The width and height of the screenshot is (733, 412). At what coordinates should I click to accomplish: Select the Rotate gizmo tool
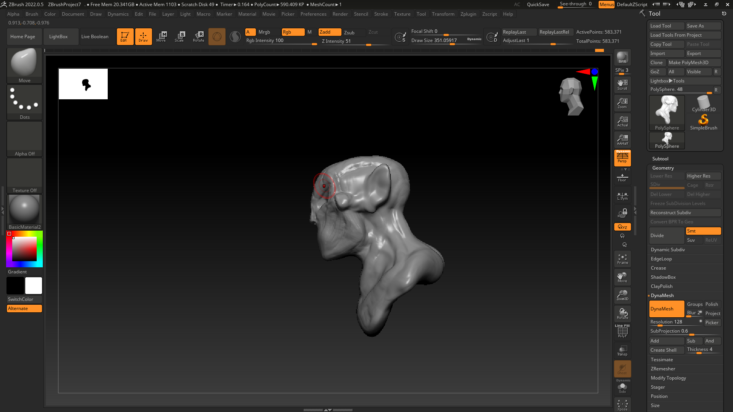pos(198,37)
